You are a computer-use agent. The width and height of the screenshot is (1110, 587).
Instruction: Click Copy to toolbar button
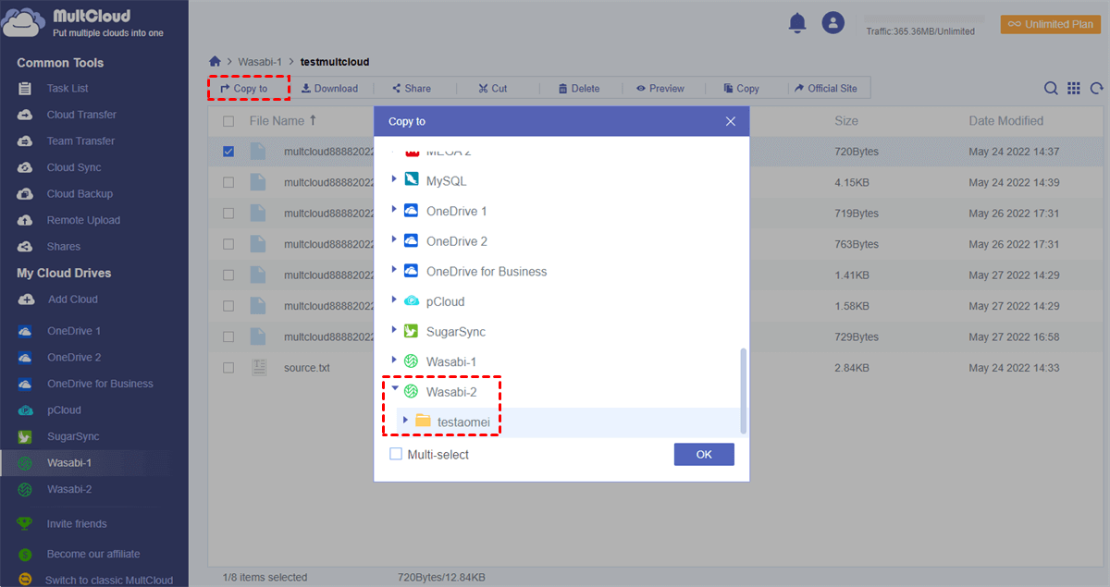[x=244, y=89]
